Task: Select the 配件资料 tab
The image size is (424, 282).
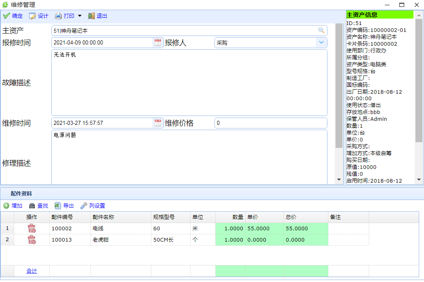Action: (21, 194)
